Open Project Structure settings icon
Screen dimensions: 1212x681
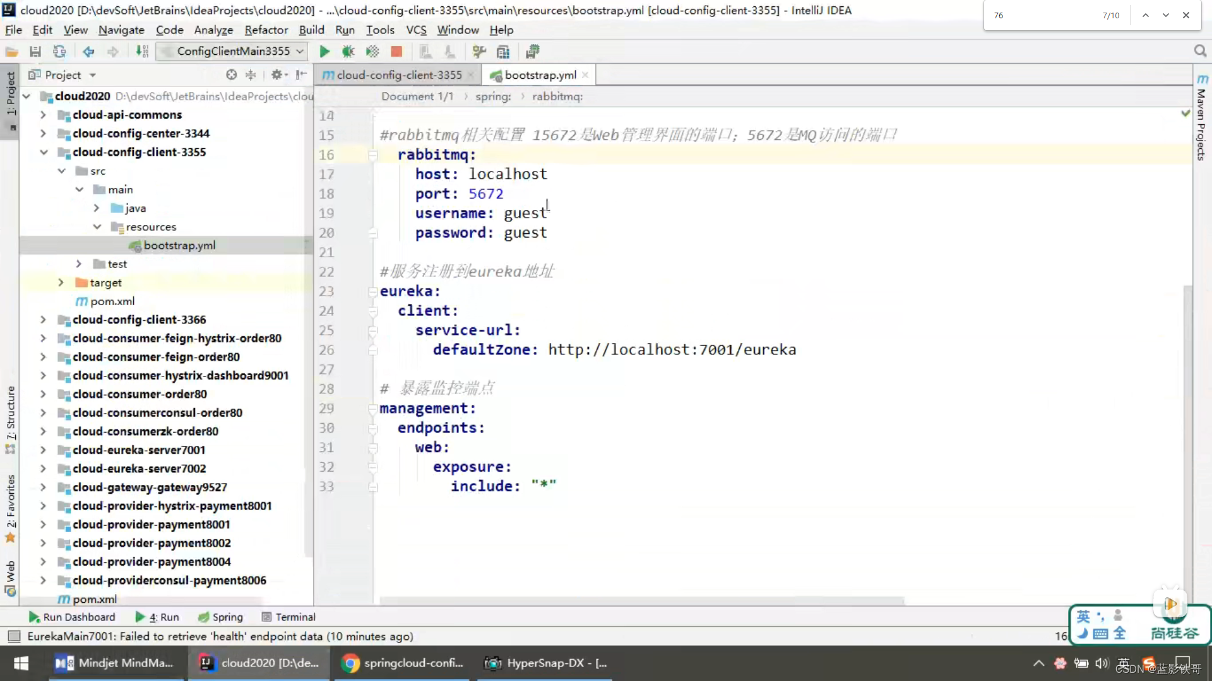tap(503, 52)
